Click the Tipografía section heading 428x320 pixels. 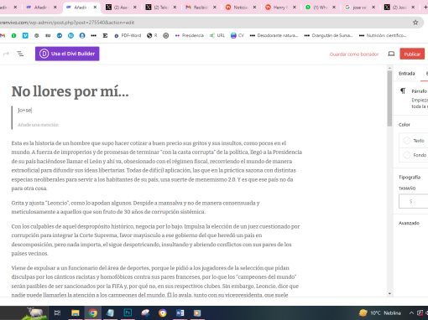410,177
